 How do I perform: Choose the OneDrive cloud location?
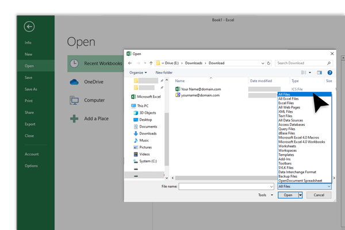click(x=74, y=82)
